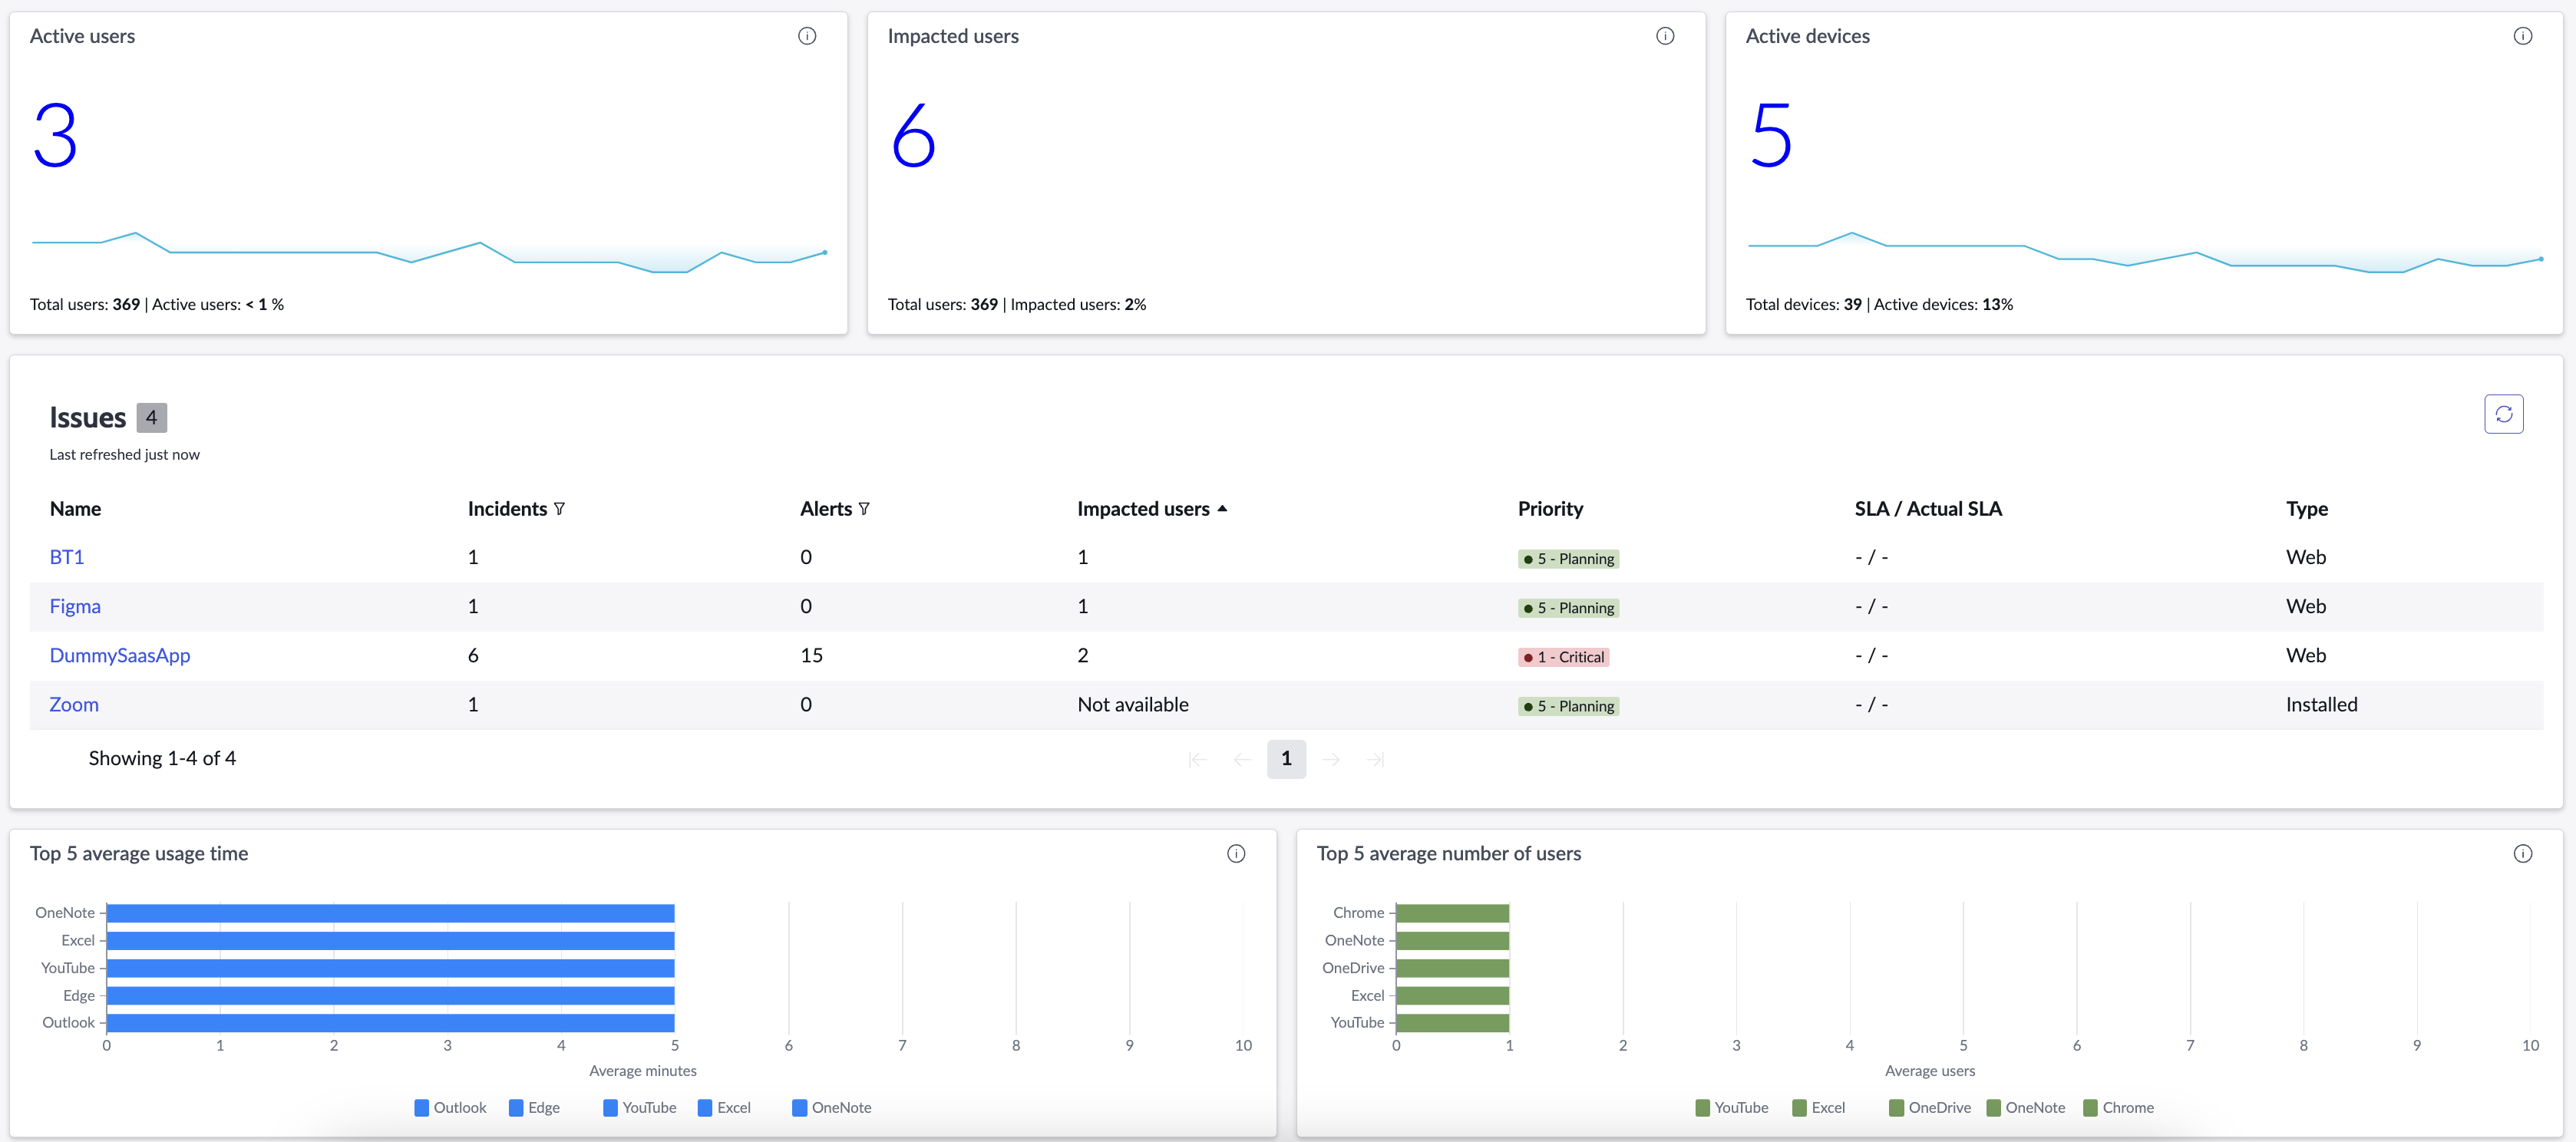Open info for Top 5 average usage time
The height and width of the screenshot is (1142, 2576).
point(1236,853)
